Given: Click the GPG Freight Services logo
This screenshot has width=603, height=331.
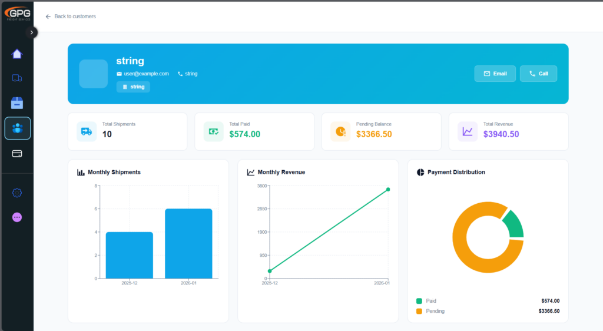Looking at the screenshot, I should 16,13.
